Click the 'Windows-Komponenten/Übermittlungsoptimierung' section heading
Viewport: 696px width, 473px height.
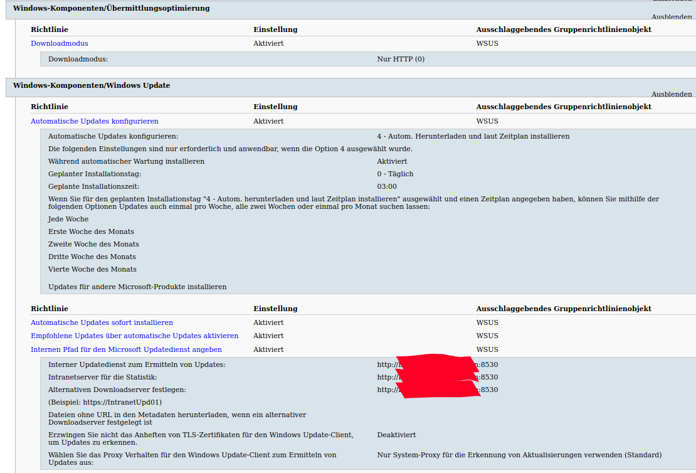click(112, 8)
